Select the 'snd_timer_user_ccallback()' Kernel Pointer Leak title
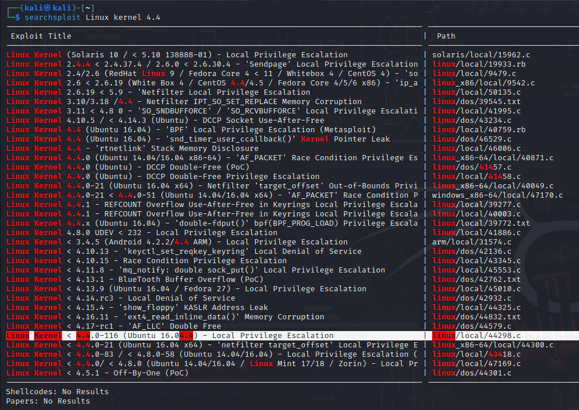The width and height of the screenshot is (579, 410). (198, 139)
